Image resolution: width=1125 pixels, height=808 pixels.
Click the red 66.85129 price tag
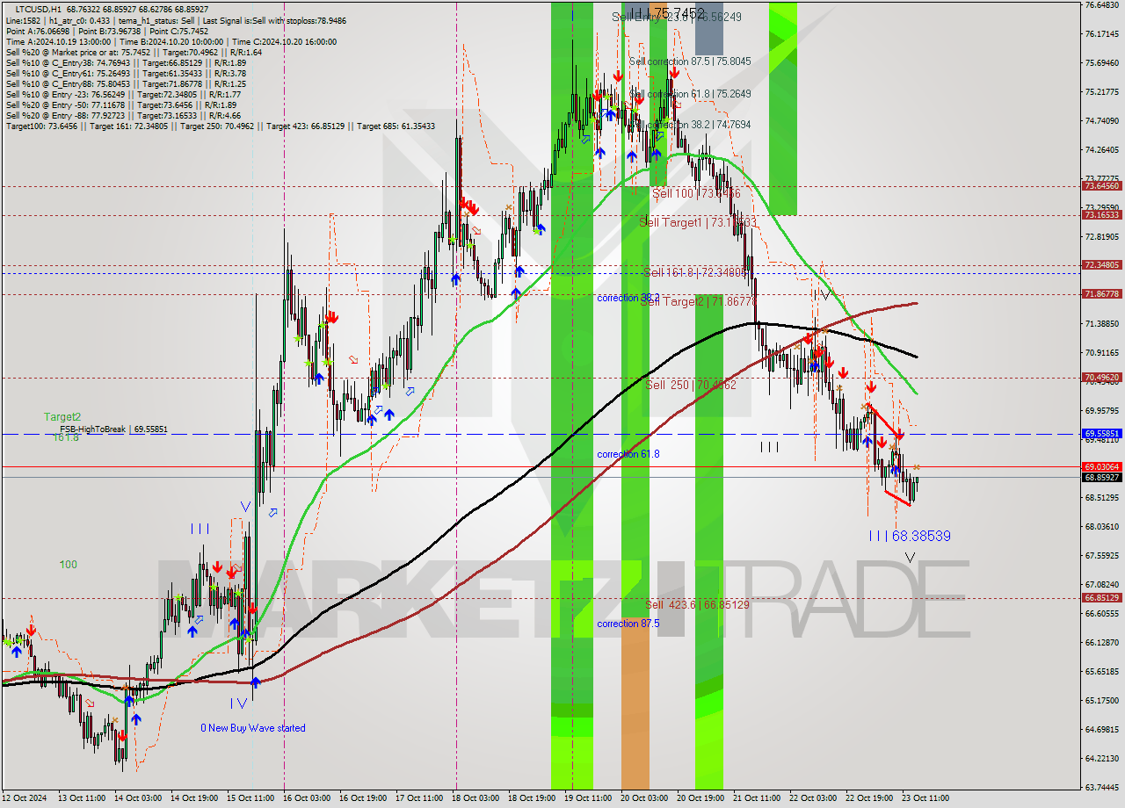click(x=1101, y=598)
